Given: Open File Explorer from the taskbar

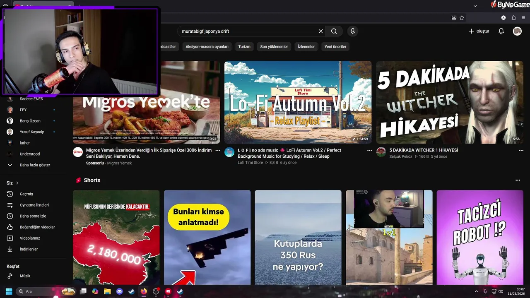Looking at the screenshot, I should coord(107,291).
